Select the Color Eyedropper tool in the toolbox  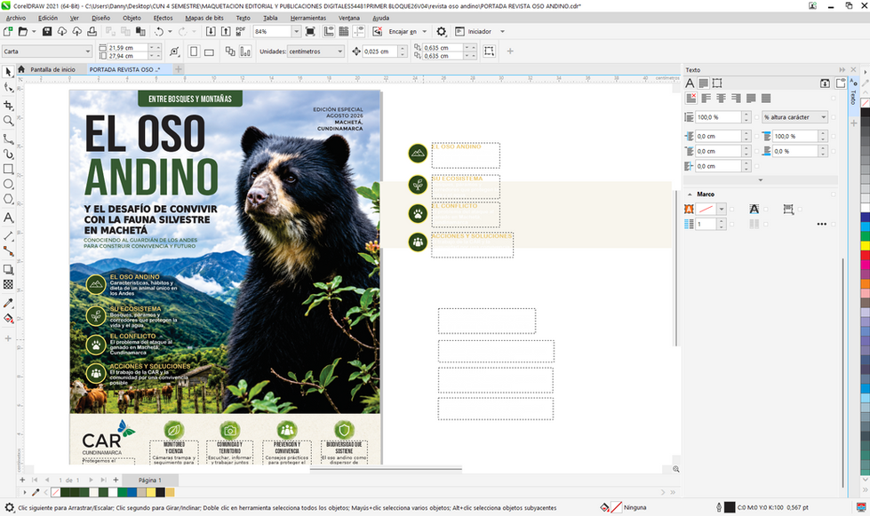pyautogui.click(x=8, y=303)
